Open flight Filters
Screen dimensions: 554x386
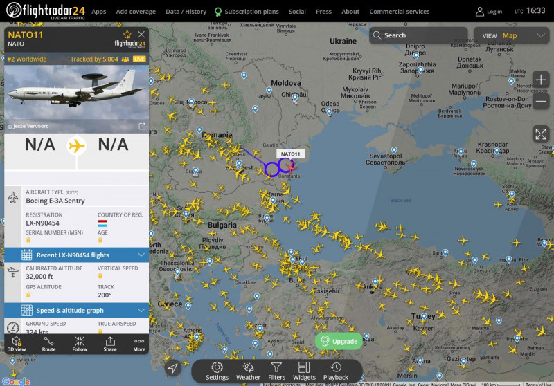[x=276, y=371]
